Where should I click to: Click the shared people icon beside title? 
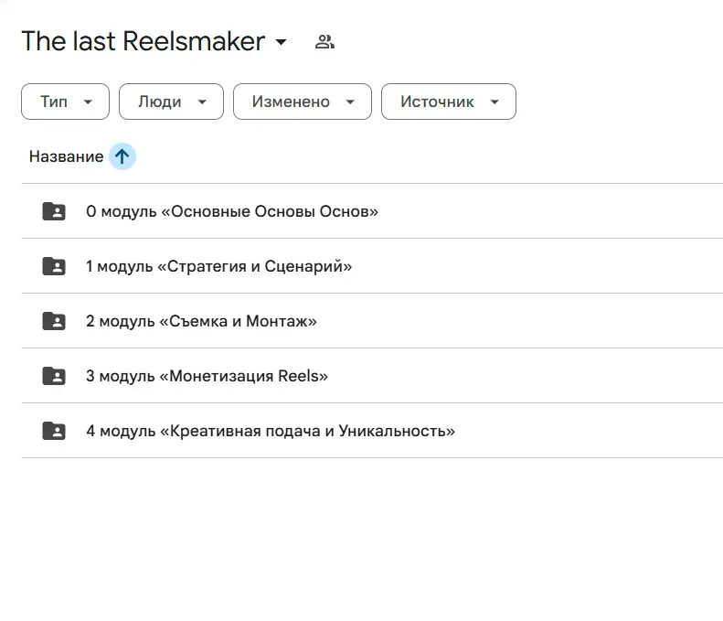coord(324,41)
